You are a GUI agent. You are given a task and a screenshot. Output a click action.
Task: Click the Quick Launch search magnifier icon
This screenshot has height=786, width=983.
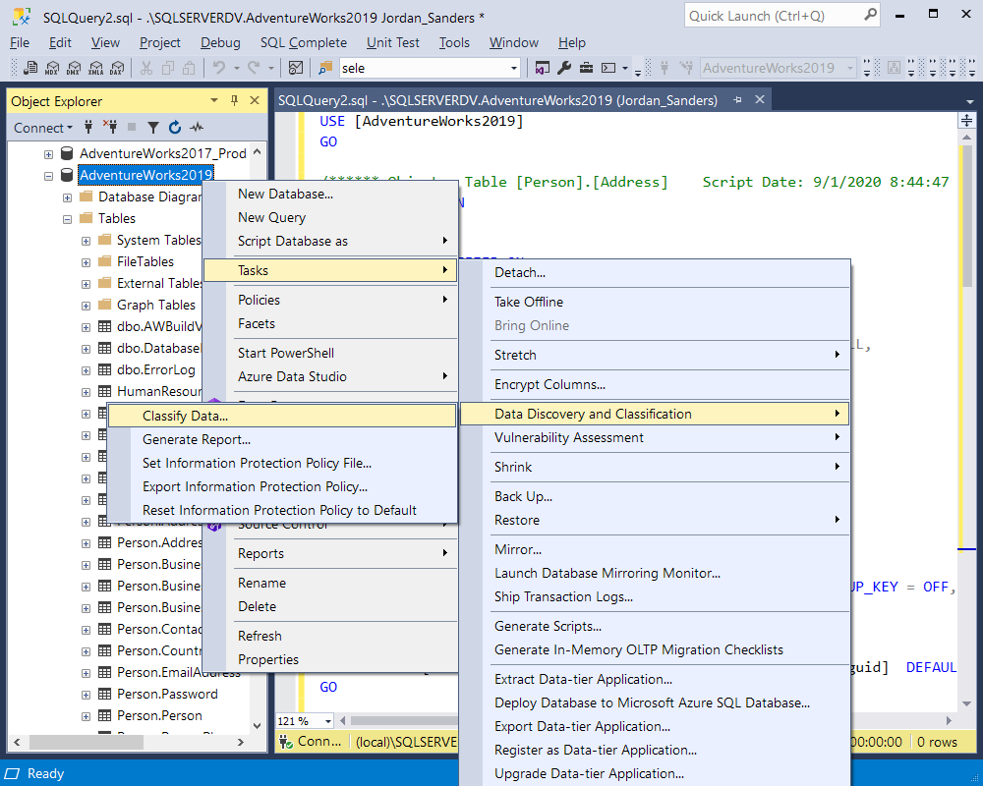pyautogui.click(x=870, y=15)
